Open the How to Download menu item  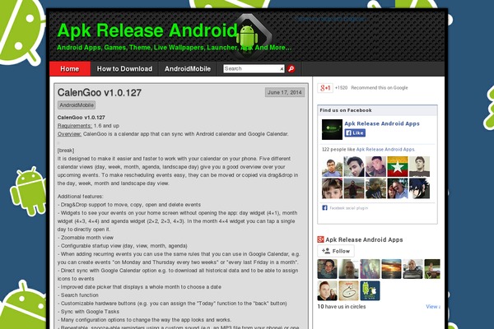(124, 68)
